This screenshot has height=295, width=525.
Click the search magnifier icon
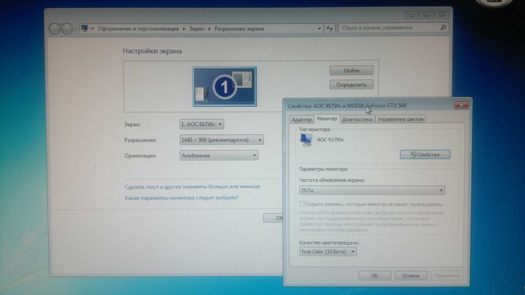point(443,27)
